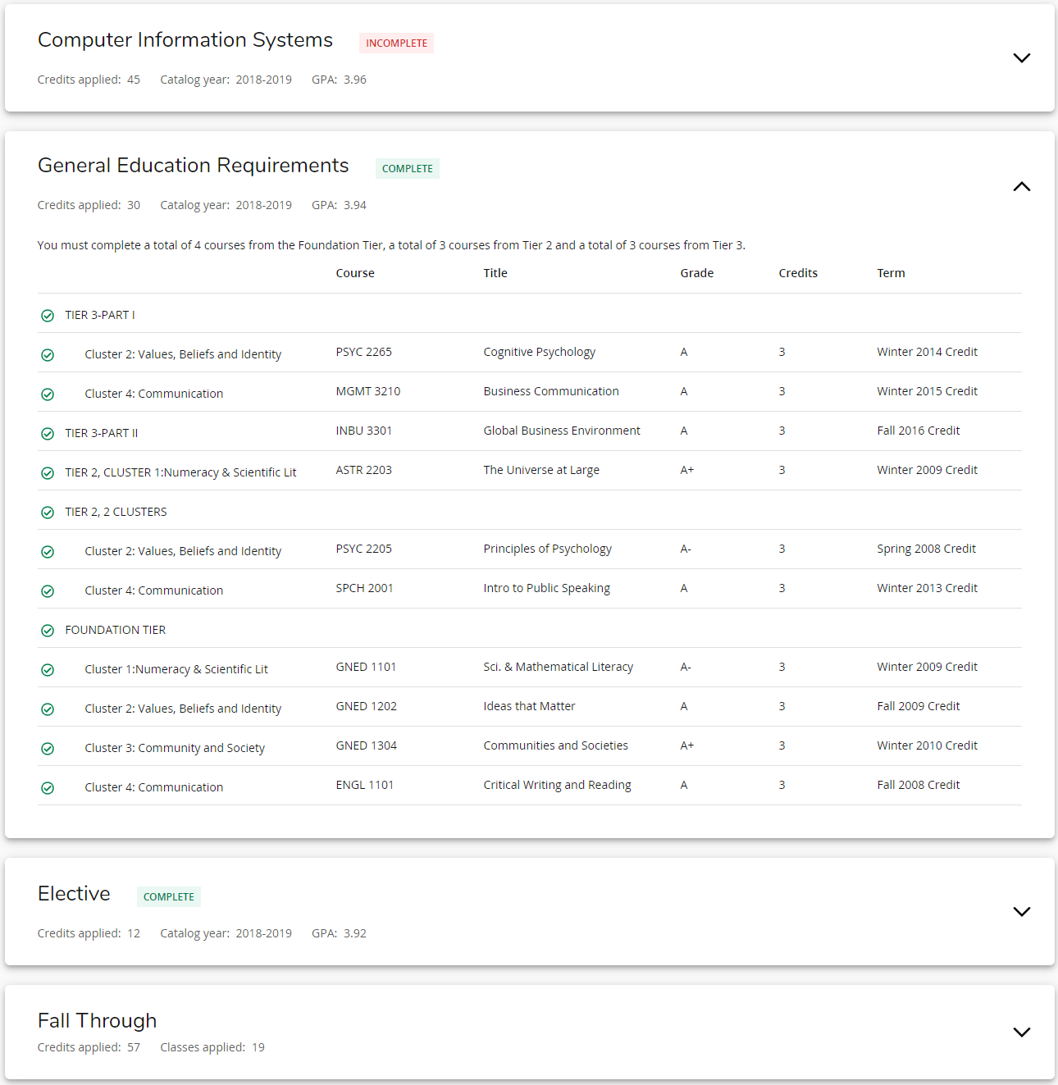1058x1085 pixels.
Task: Click the Term column header
Action: click(x=891, y=273)
